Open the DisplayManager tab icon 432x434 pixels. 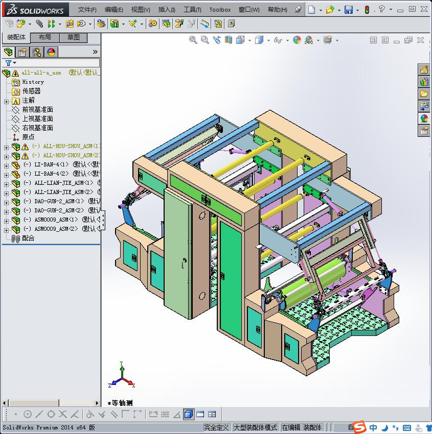51,52
